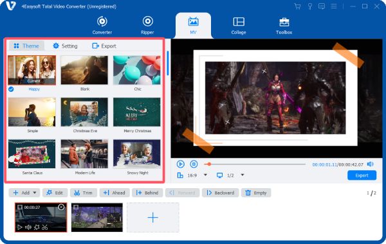Choose the Christmas Eve theme
This screenshot has height=244, width=386.
click(x=84, y=112)
